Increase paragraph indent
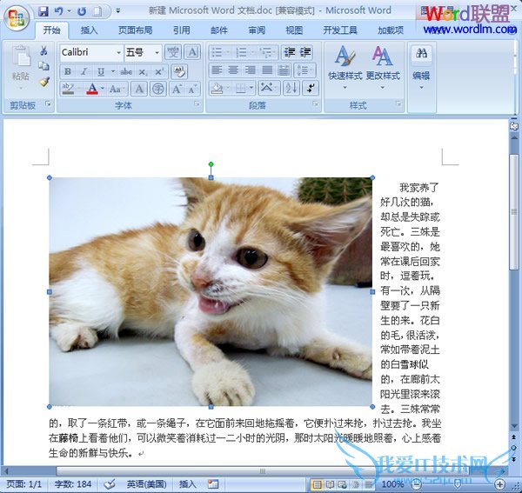Image resolution: width=522 pixels, height=493 pixels. point(305,52)
